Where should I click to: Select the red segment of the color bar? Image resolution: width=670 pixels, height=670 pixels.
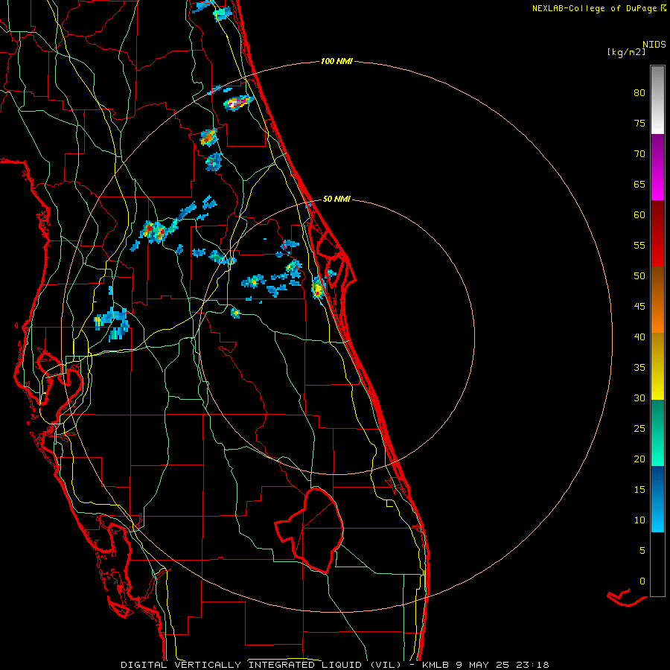[x=657, y=234]
